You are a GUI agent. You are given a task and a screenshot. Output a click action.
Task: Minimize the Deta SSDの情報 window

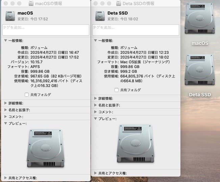coord(102,3)
